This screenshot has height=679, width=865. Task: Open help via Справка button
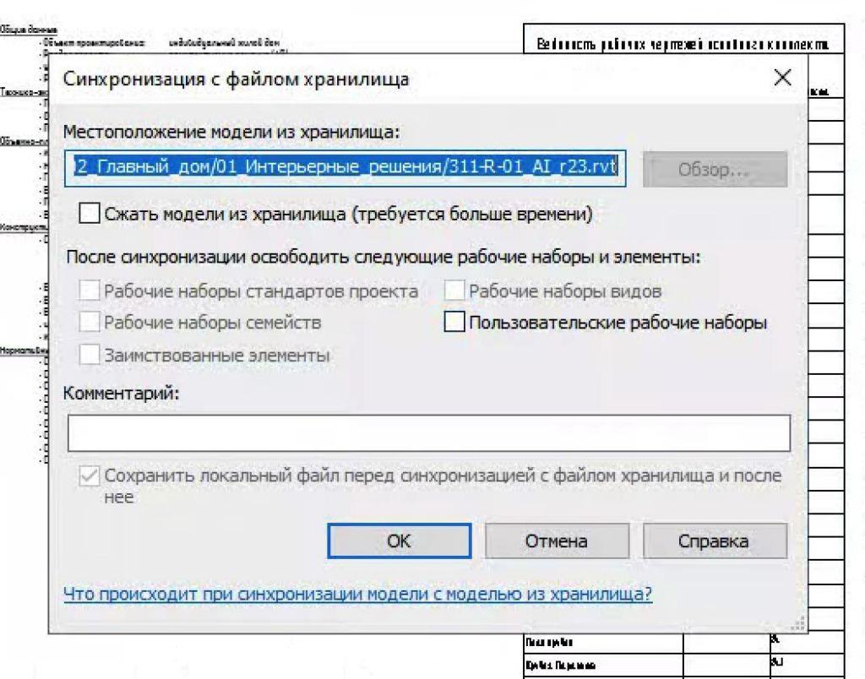(x=715, y=541)
